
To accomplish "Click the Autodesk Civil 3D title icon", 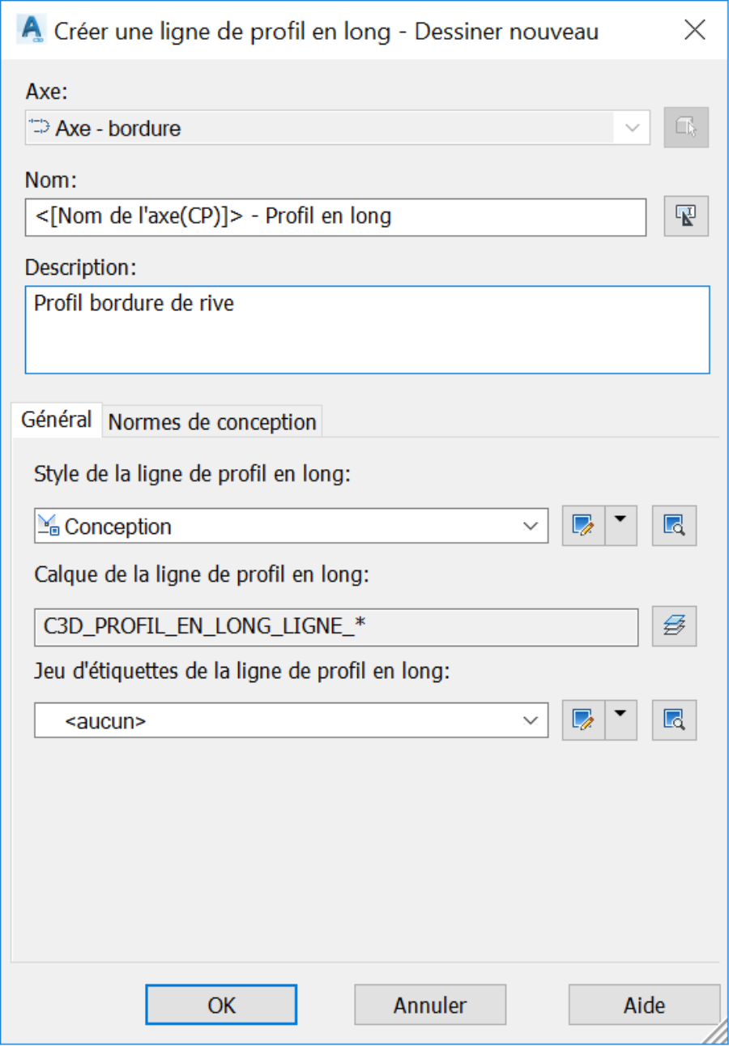I will [x=32, y=32].
